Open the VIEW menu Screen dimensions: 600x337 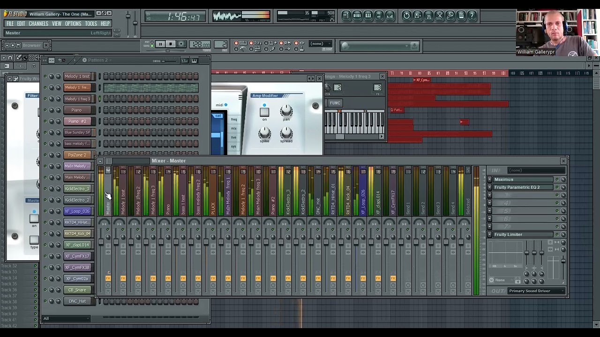click(57, 23)
